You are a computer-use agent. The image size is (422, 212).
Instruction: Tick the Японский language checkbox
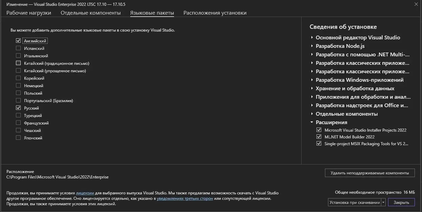pos(18,138)
